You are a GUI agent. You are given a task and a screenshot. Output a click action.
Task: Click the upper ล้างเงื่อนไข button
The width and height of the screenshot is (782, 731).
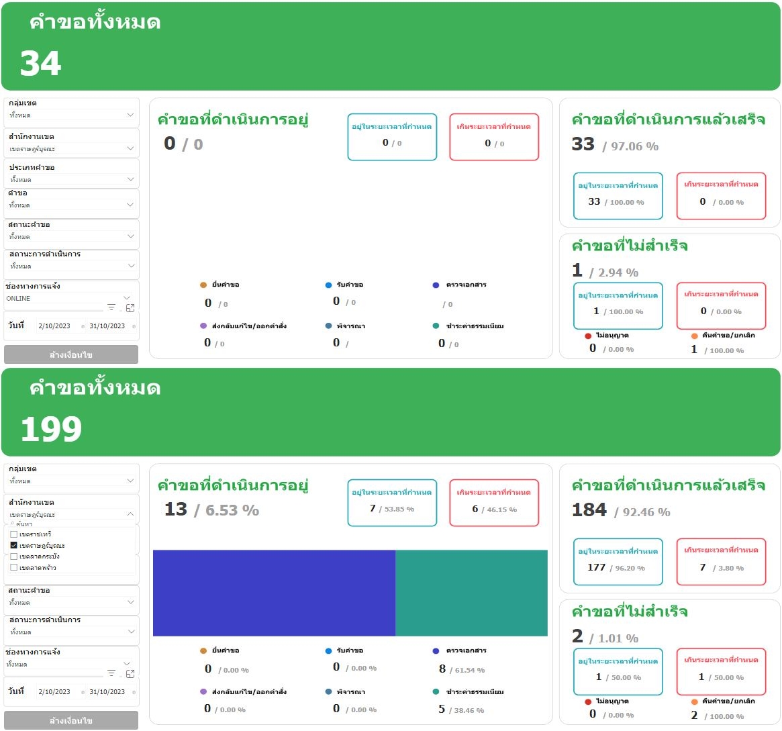pyautogui.click(x=71, y=354)
